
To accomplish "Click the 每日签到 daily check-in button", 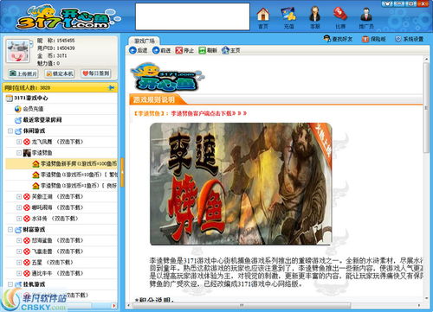I will [96, 73].
